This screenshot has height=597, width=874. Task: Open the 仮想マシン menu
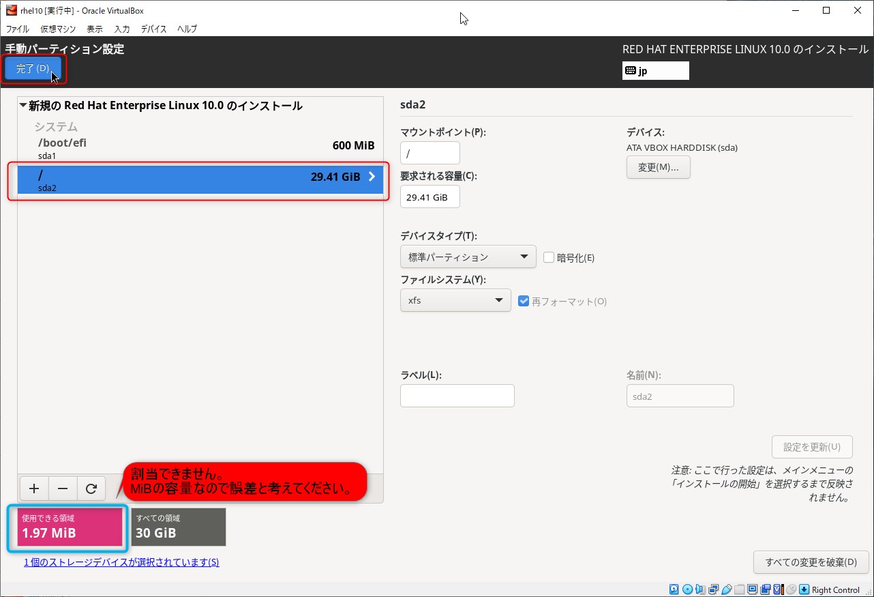[58, 29]
